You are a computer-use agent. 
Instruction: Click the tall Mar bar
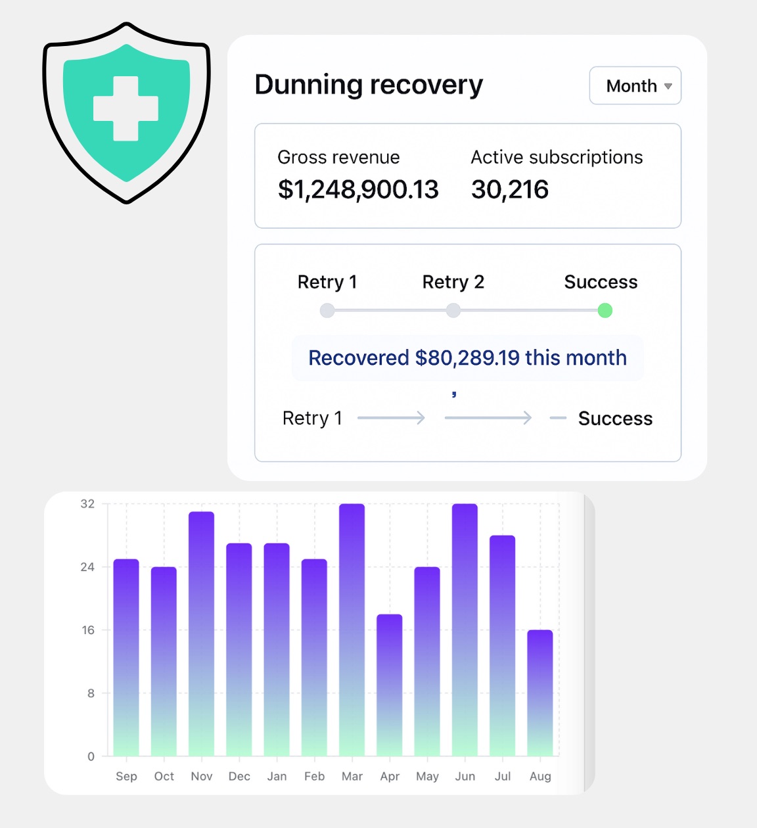[x=352, y=630]
